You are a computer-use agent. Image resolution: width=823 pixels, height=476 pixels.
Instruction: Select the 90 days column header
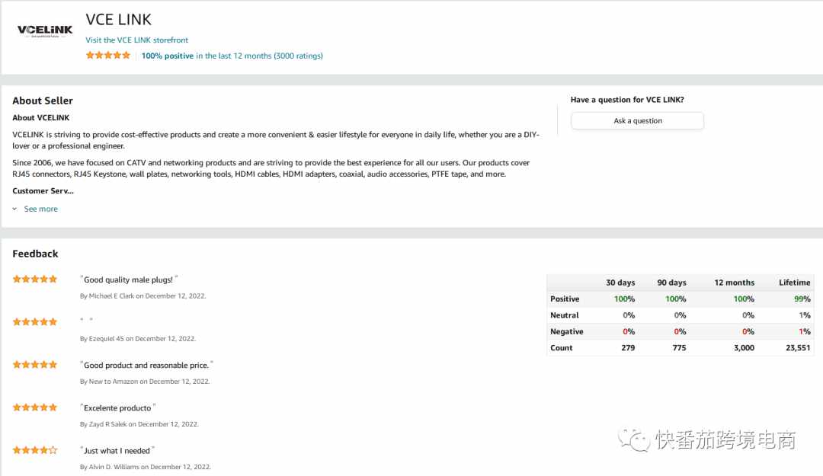tap(671, 283)
